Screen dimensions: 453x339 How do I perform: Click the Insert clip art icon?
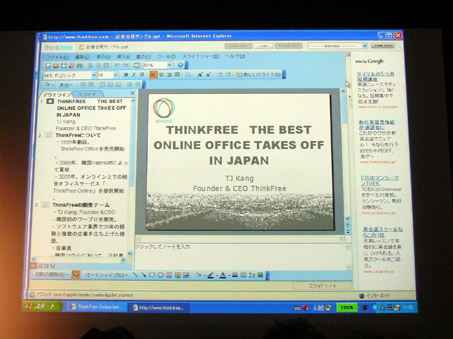pos(178,275)
